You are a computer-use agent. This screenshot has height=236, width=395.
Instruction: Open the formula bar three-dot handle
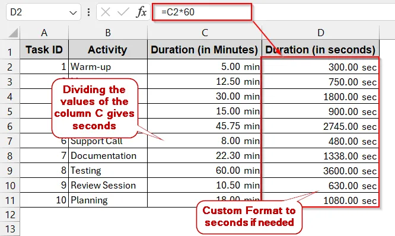click(88, 12)
